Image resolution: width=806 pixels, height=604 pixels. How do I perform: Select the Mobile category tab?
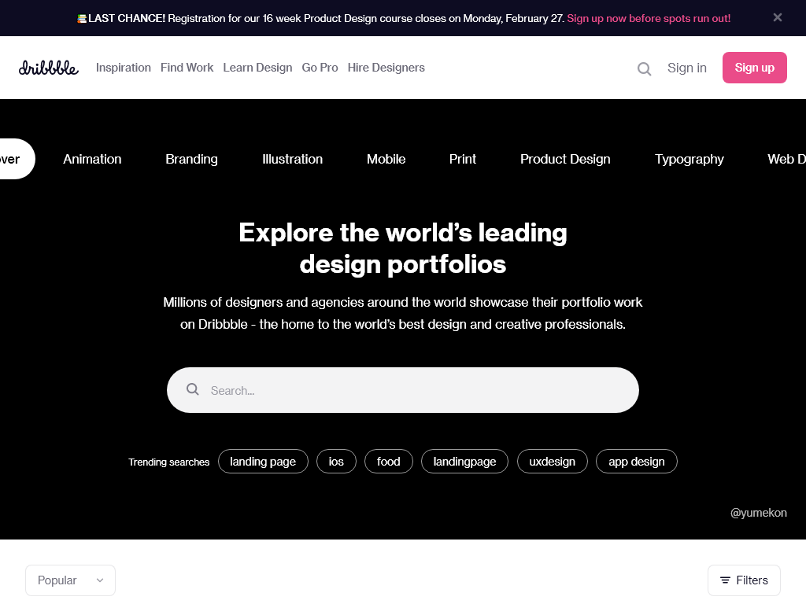pos(386,159)
